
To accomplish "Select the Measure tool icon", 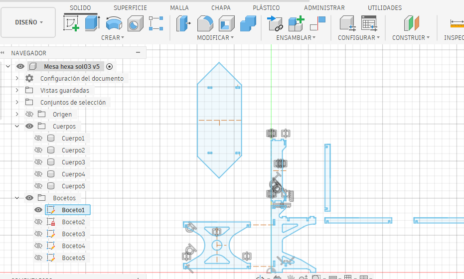I will tap(457, 23).
